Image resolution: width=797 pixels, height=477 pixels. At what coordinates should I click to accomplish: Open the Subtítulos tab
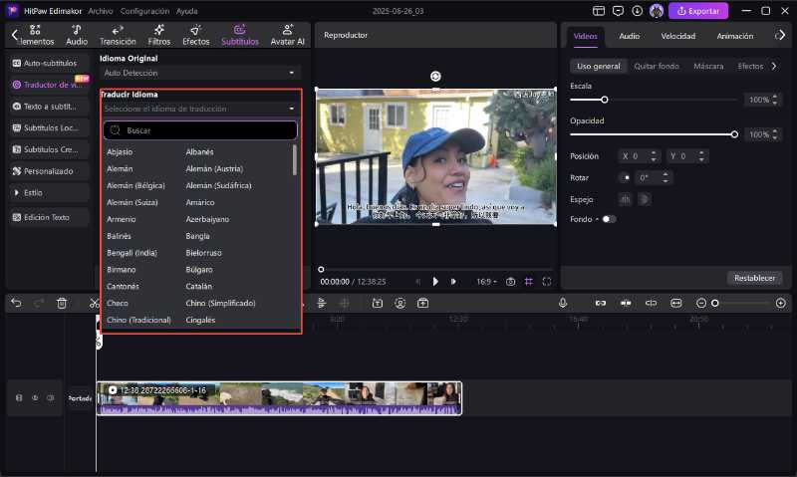pos(239,35)
